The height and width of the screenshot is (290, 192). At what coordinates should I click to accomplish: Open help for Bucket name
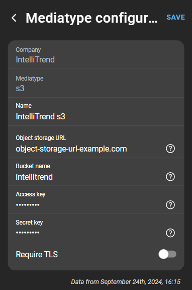click(170, 177)
